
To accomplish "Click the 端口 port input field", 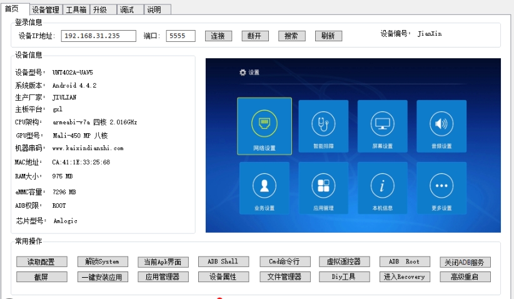I will tap(181, 36).
